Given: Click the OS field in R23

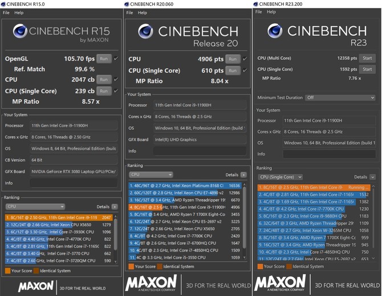Looking at the screenshot, I should click(329, 143).
